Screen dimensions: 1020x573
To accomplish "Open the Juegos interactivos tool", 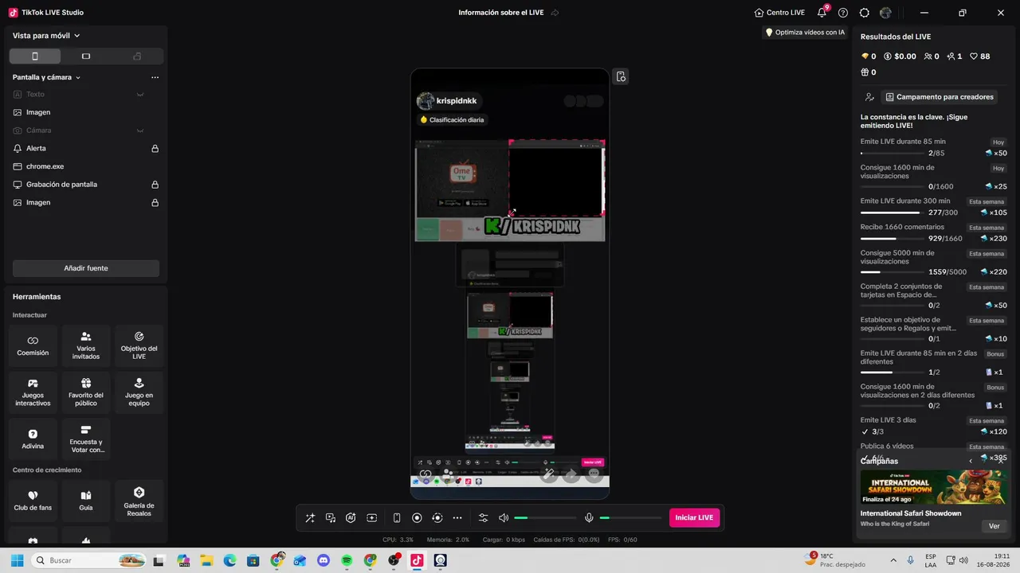I will point(33,393).
